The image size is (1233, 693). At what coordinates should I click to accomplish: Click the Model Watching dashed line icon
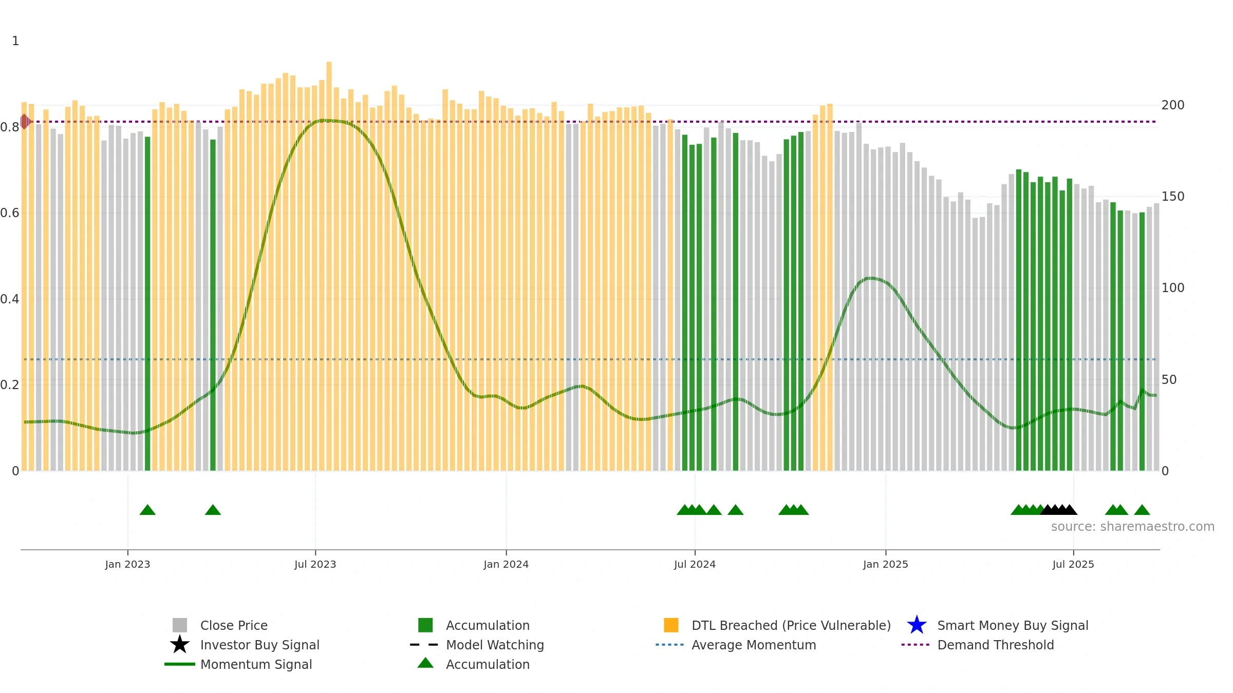click(x=424, y=645)
